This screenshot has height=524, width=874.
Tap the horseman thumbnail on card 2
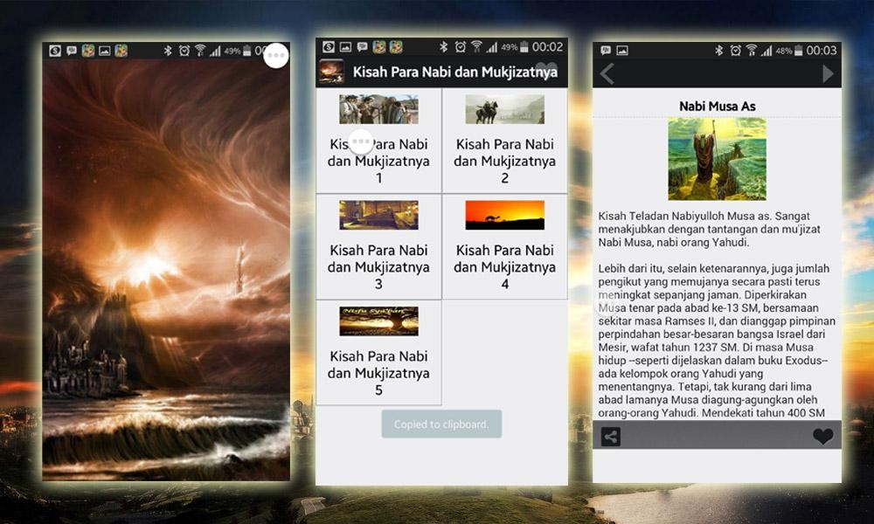click(505, 109)
